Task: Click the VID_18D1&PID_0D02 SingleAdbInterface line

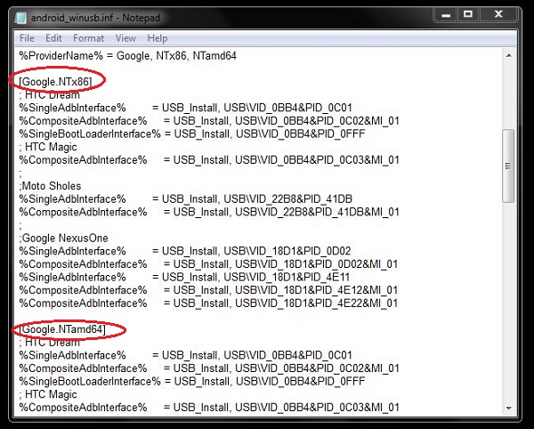Action: tap(185, 251)
